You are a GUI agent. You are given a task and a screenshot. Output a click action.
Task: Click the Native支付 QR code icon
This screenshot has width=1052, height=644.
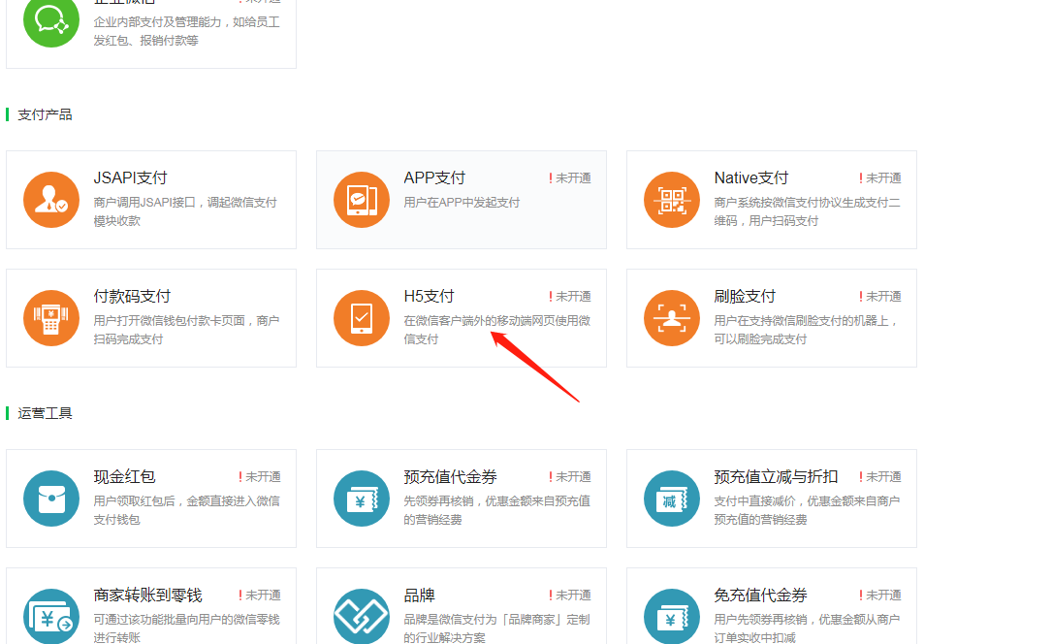(671, 200)
